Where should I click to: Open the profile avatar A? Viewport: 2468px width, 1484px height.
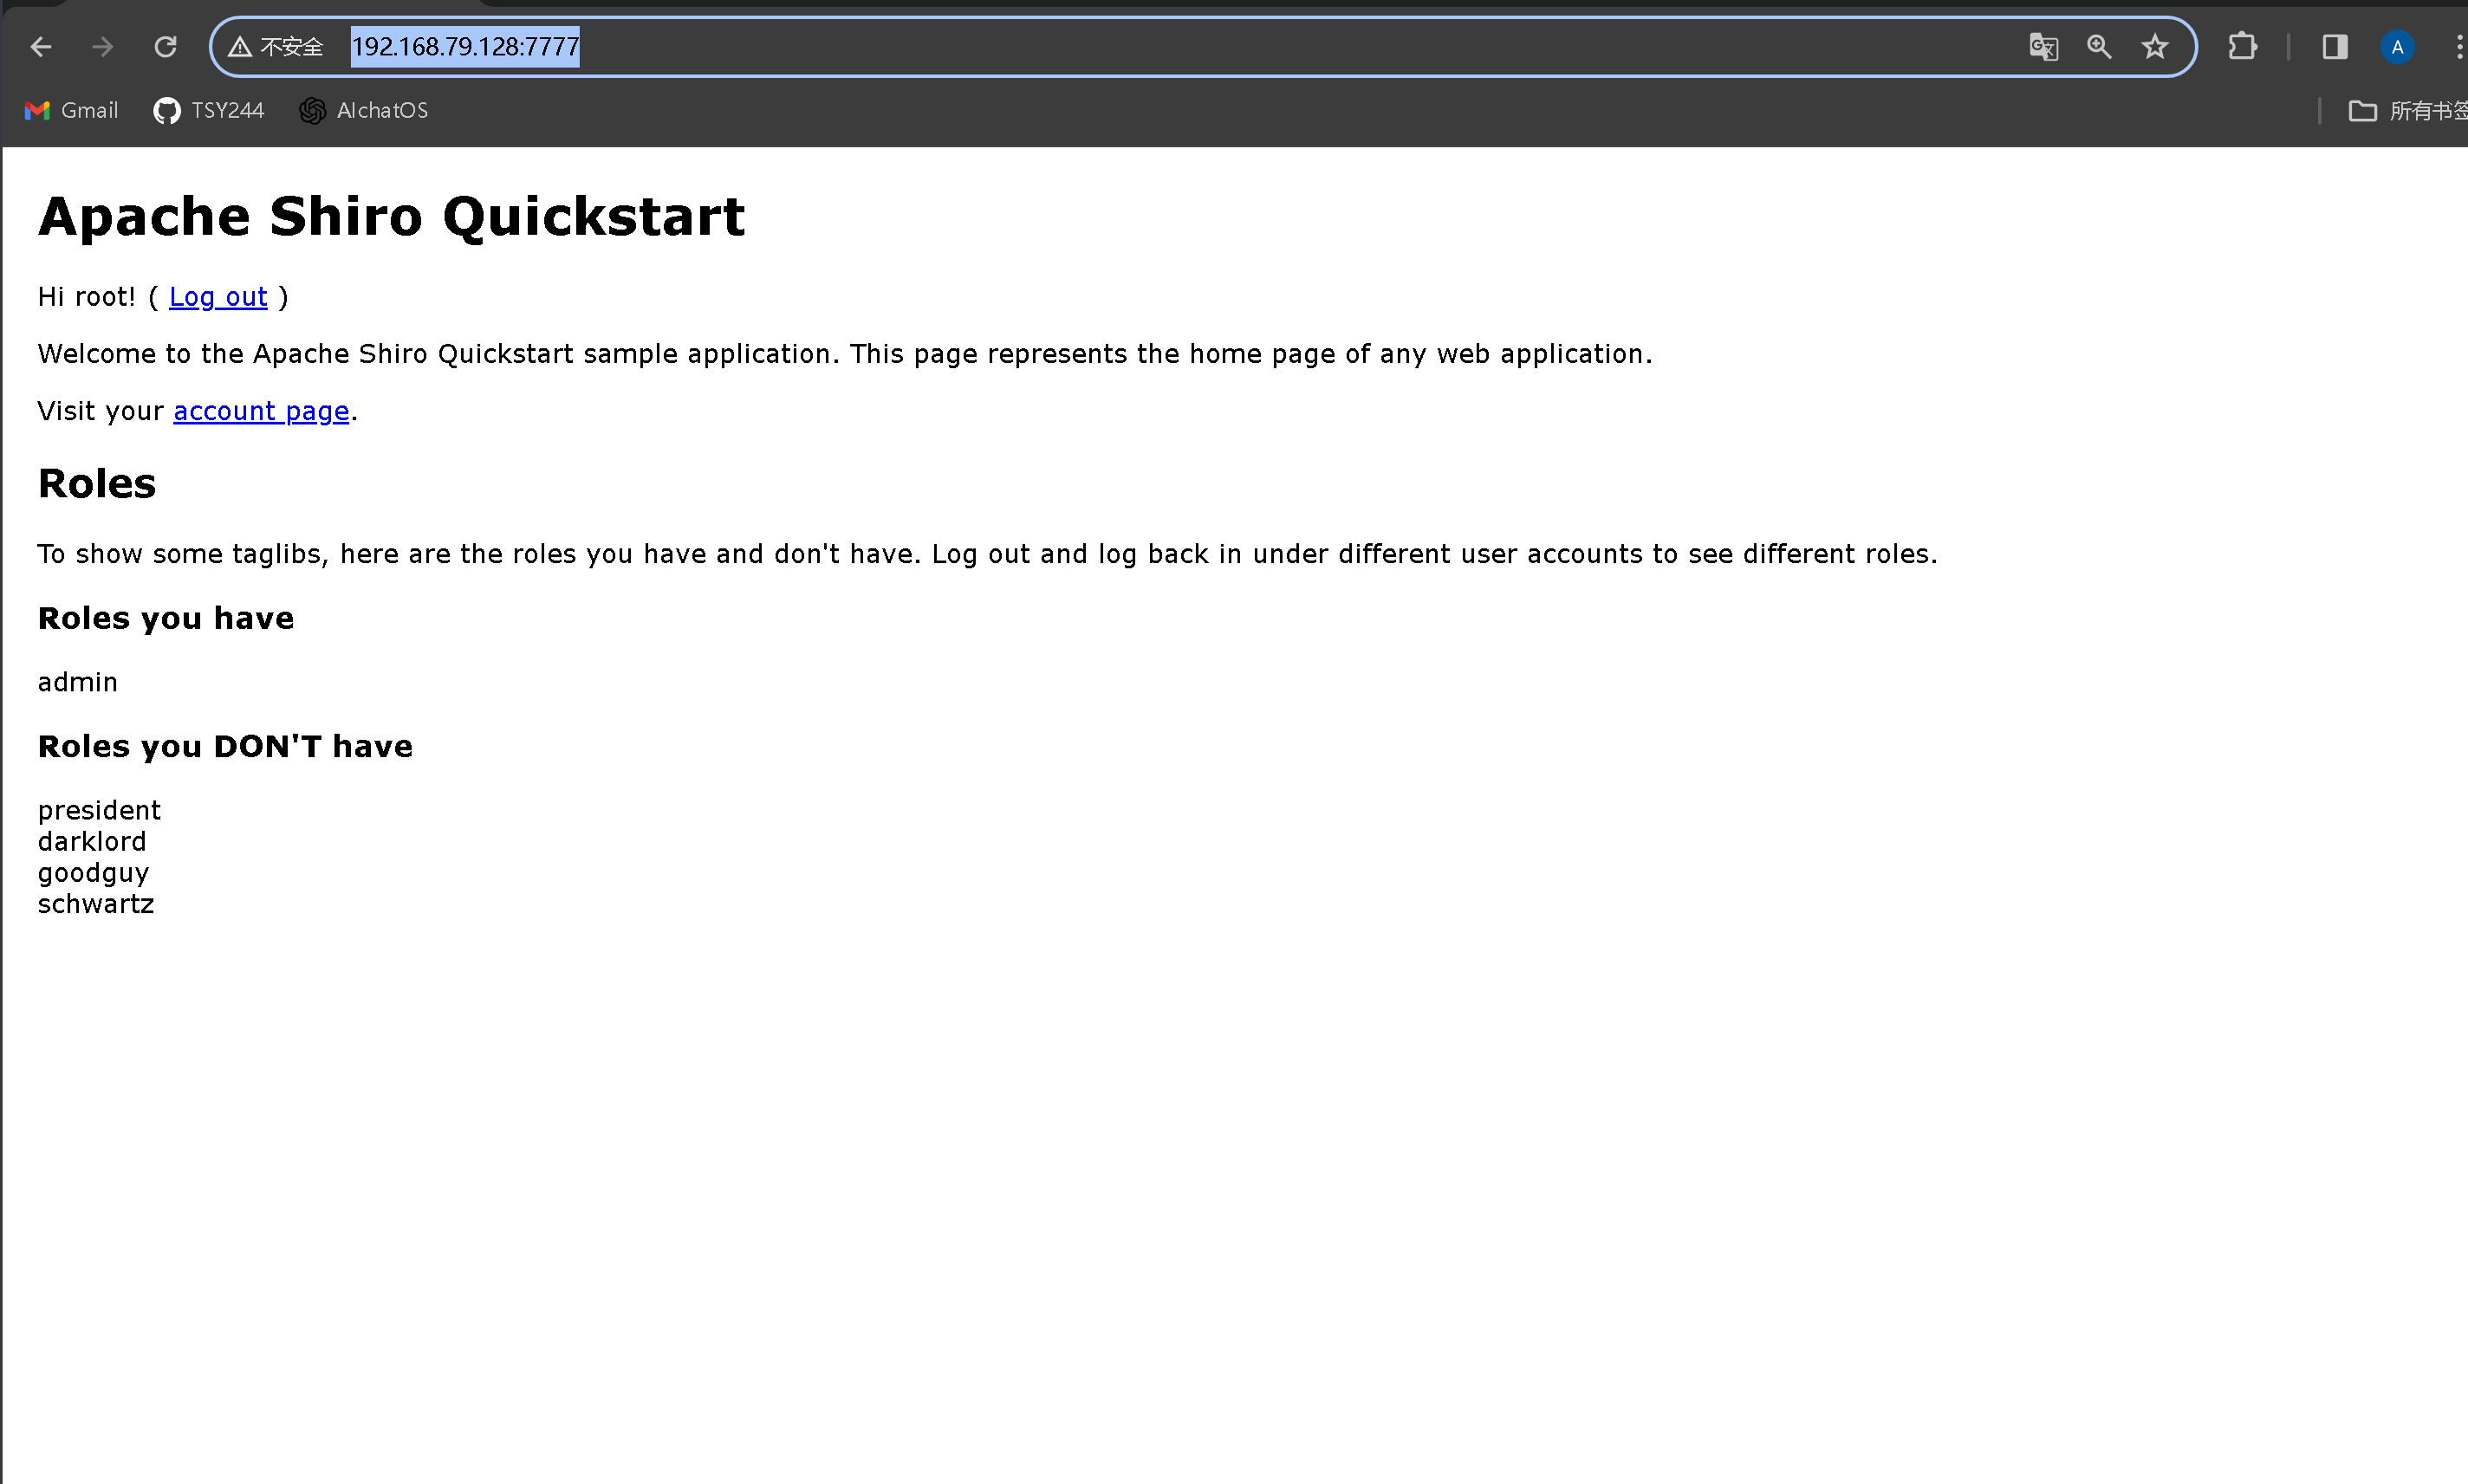tap(2397, 47)
